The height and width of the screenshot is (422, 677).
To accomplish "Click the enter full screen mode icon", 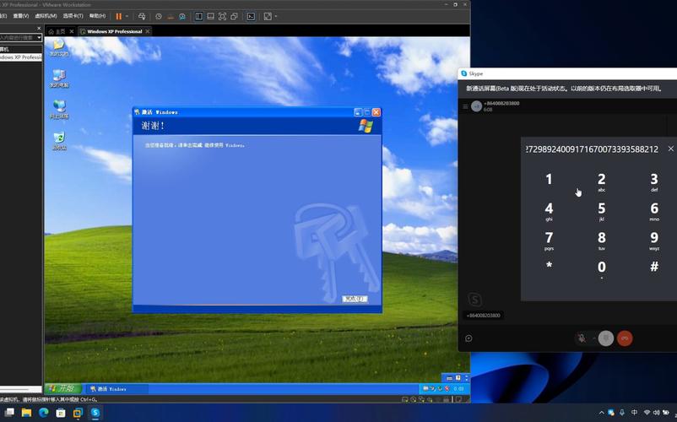I will pyautogui.click(x=222, y=16).
